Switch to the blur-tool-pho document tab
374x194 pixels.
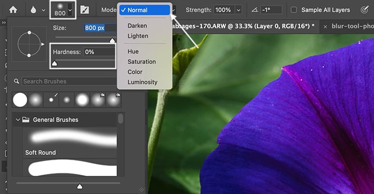pyautogui.click(x=353, y=26)
